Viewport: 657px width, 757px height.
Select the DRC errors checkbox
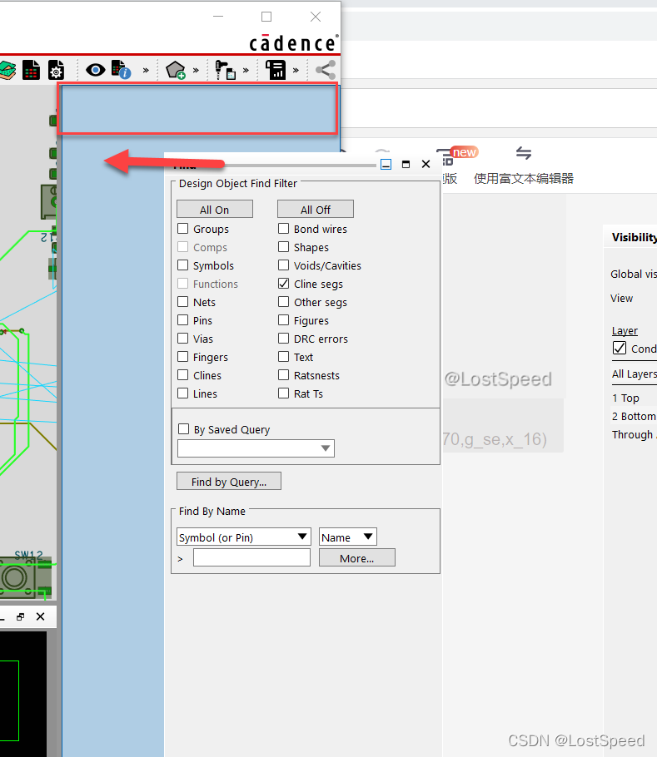284,339
